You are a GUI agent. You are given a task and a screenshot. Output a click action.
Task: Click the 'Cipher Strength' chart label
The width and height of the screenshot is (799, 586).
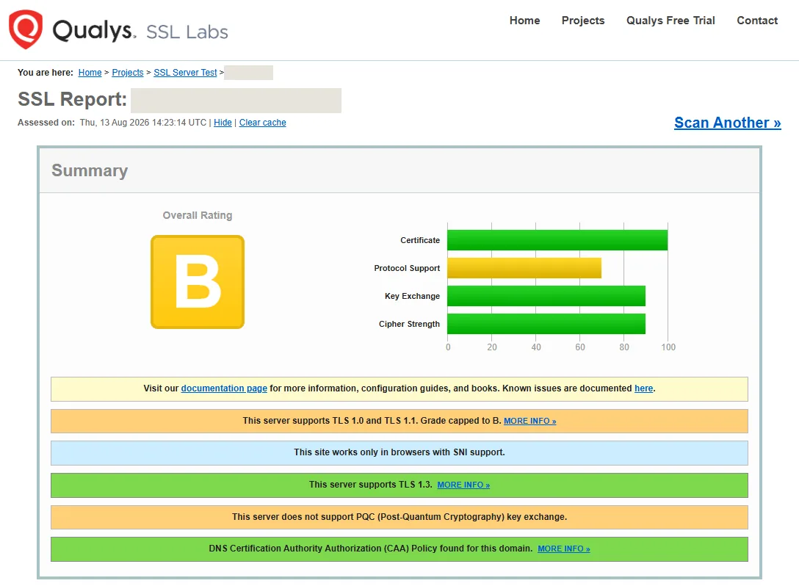(409, 324)
